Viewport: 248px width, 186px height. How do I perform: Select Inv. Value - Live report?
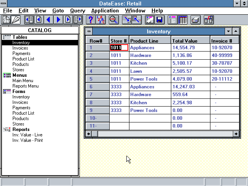point(28,135)
